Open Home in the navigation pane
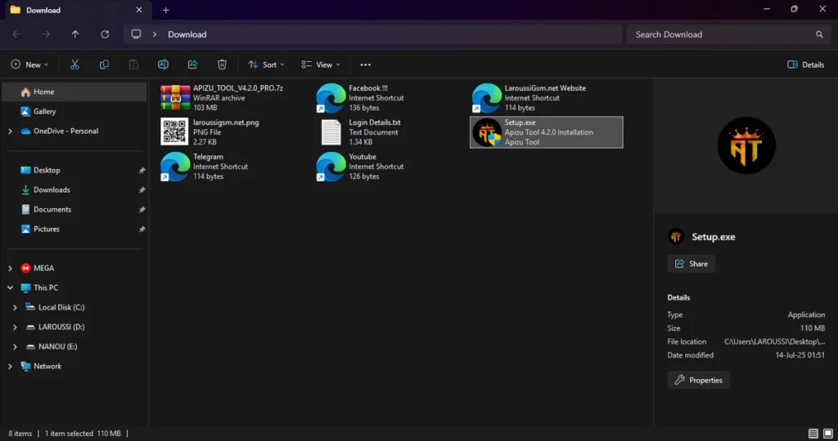Viewport: 838px width, 441px height. pyautogui.click(x=74, y=91)
